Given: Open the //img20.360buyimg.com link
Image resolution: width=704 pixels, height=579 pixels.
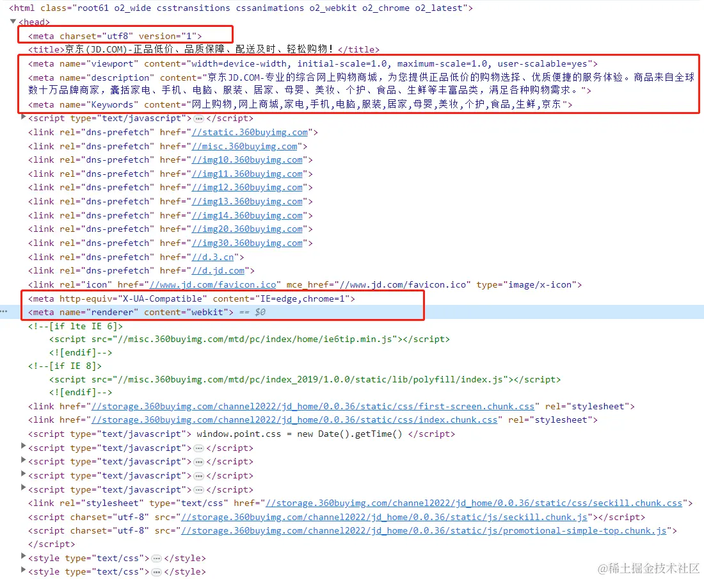Looking at the screenshot, I should click(247, 229).
